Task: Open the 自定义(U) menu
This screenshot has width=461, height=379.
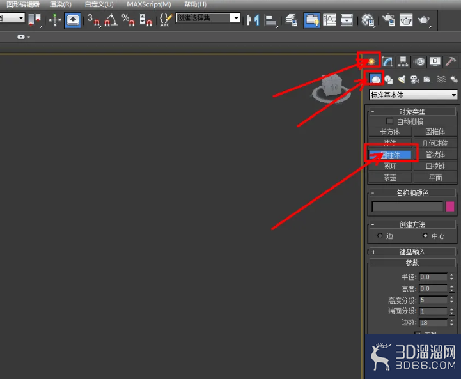Action: tap(99, 4)
